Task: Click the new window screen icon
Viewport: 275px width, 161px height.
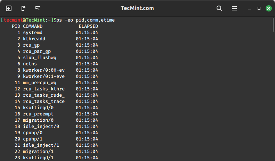Action: (x=38, y=8)
